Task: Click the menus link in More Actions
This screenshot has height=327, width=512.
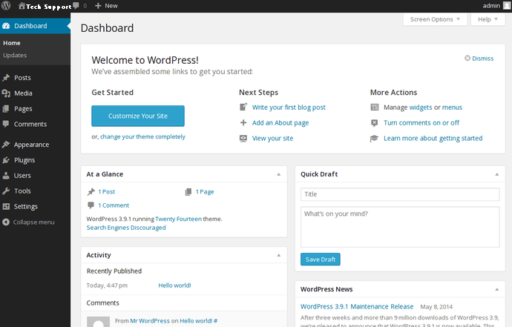Action: coord(452,107)
